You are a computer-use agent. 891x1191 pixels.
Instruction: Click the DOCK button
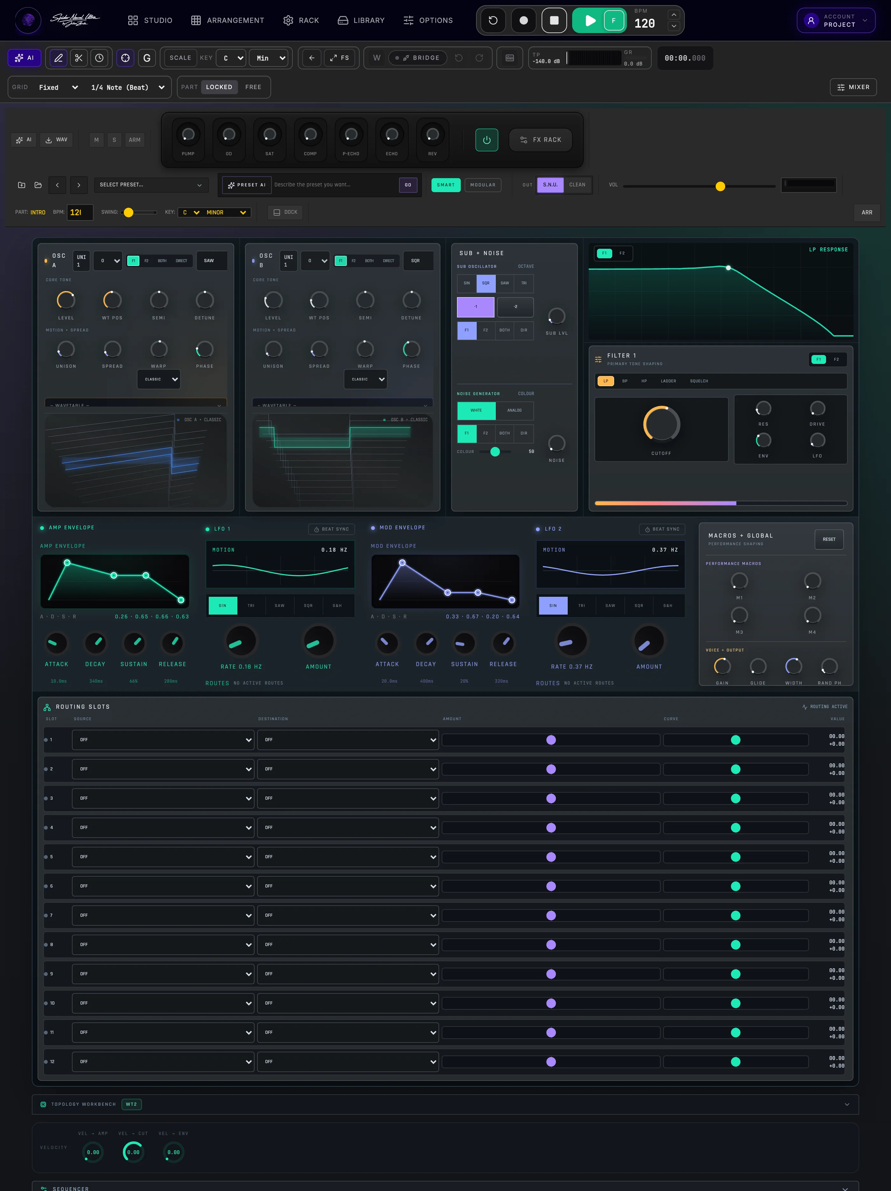click(285, 212)
